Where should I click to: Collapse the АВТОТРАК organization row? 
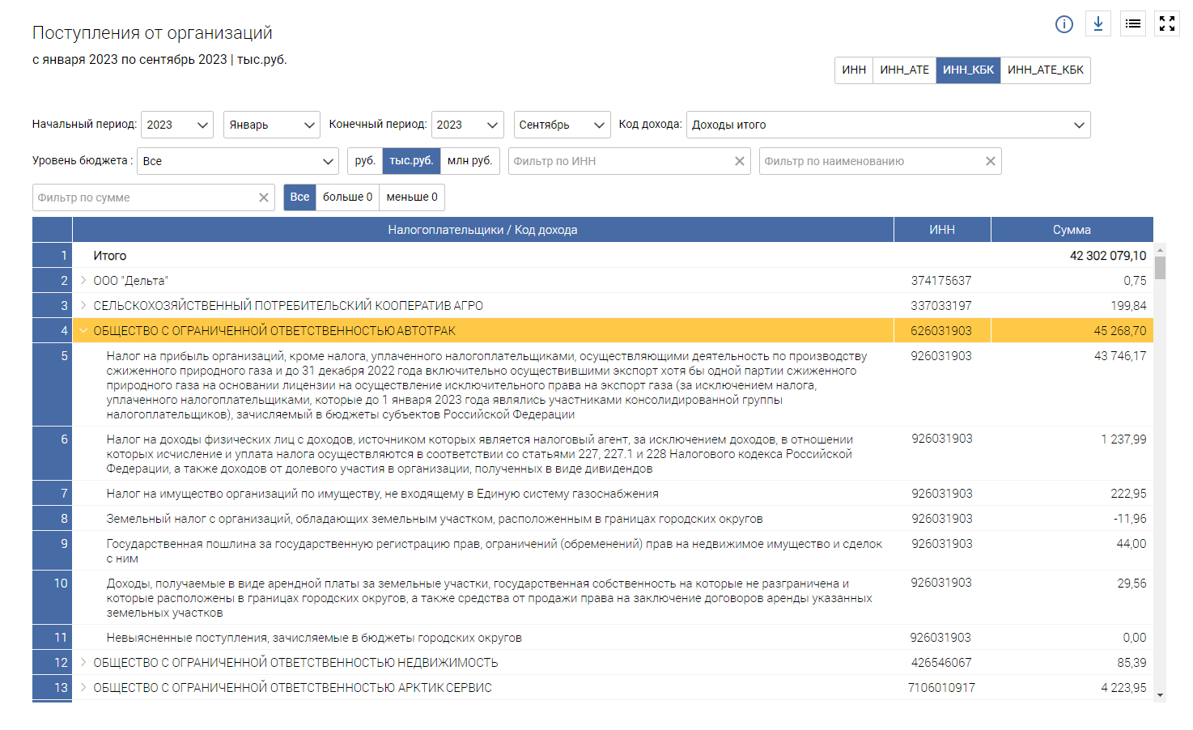click(x=83, y=330)
